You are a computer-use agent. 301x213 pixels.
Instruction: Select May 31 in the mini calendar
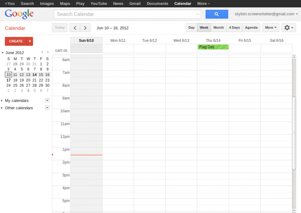pyautogui.click(x=35, y=64)
